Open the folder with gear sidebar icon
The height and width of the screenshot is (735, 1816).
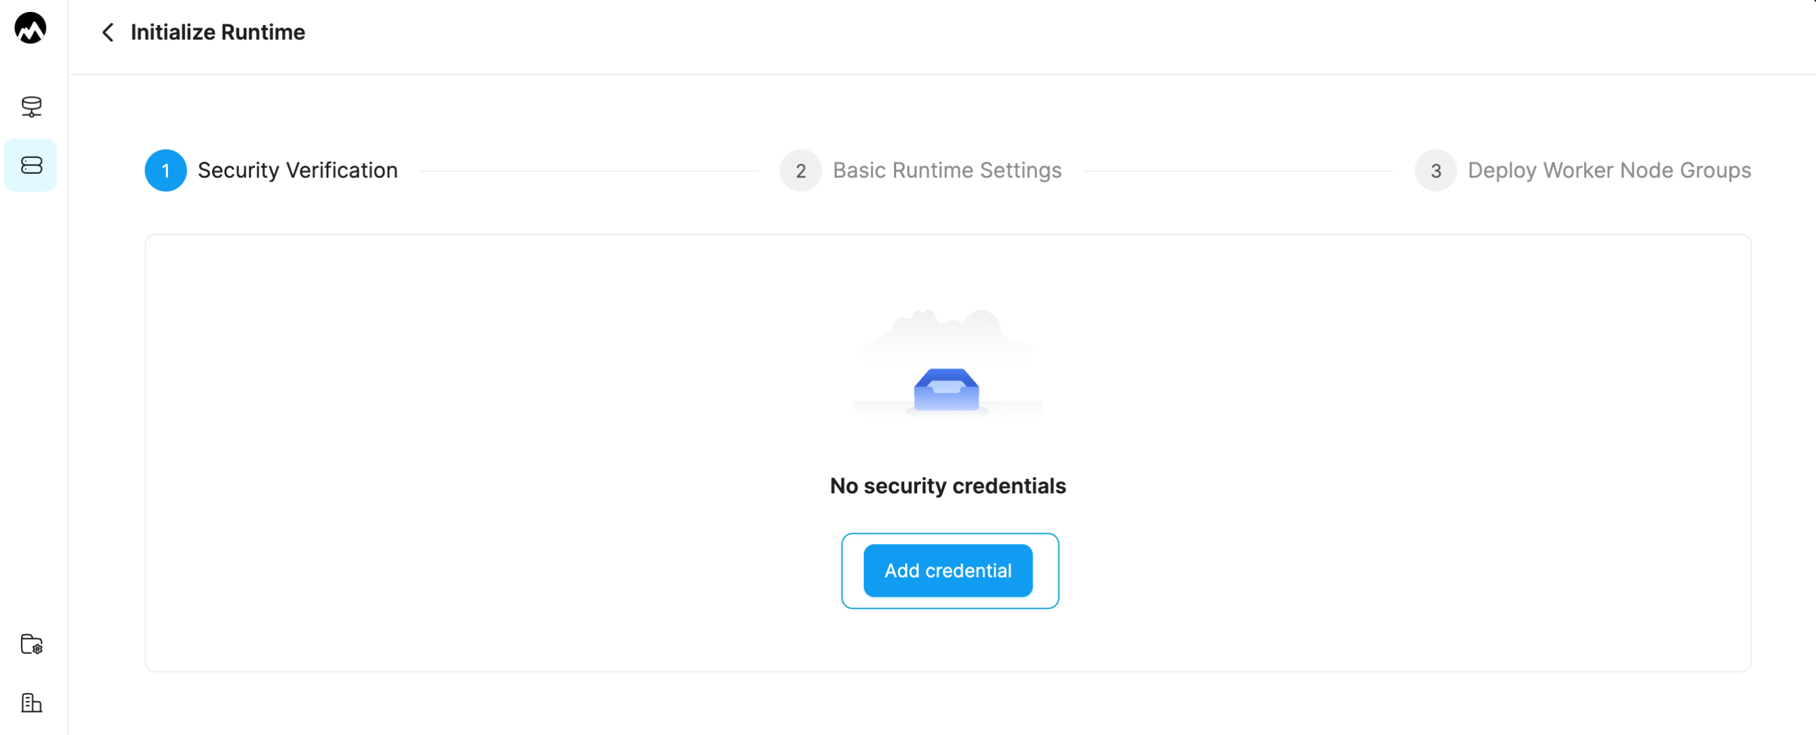point(31,644)
